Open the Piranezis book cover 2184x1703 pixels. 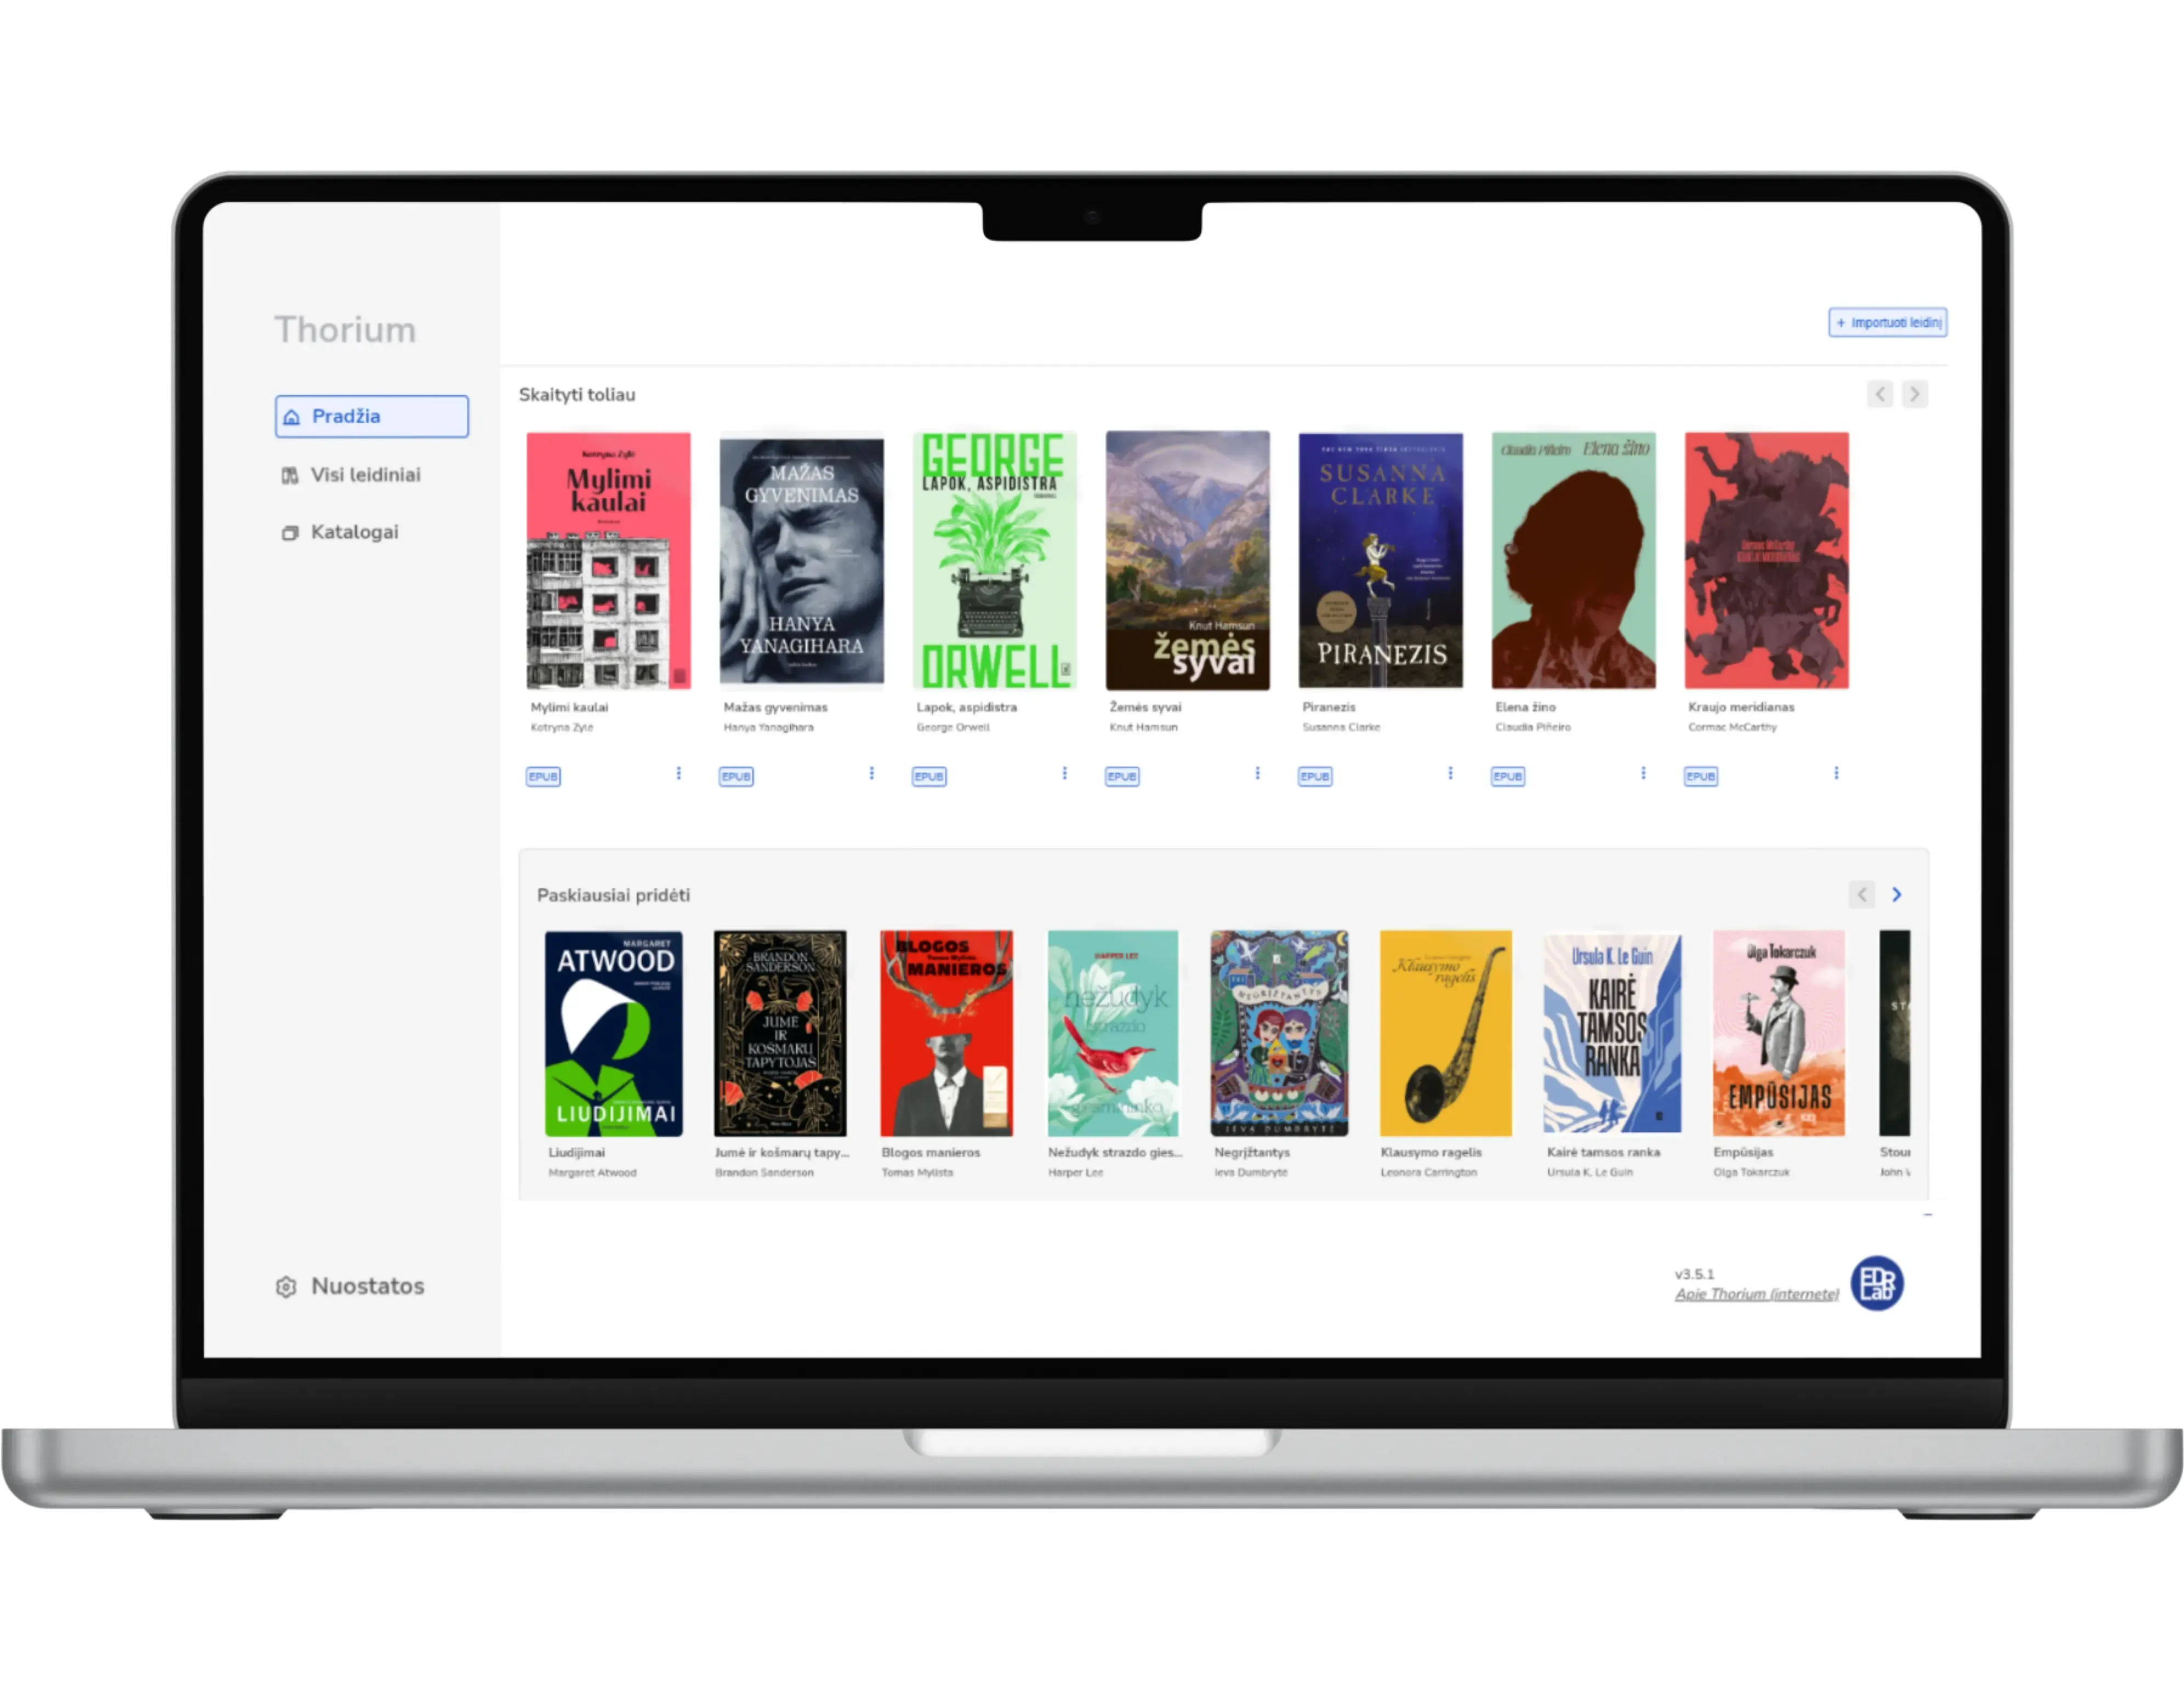tap(1381, 561)
